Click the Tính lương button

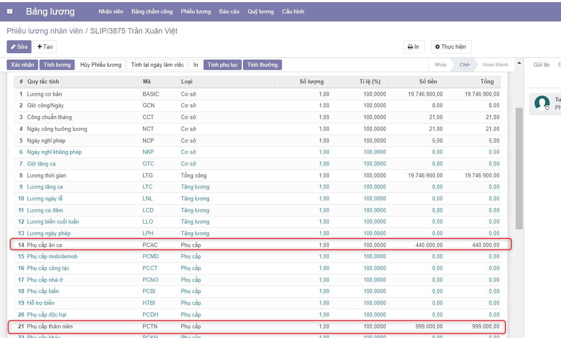pos(57,65)
